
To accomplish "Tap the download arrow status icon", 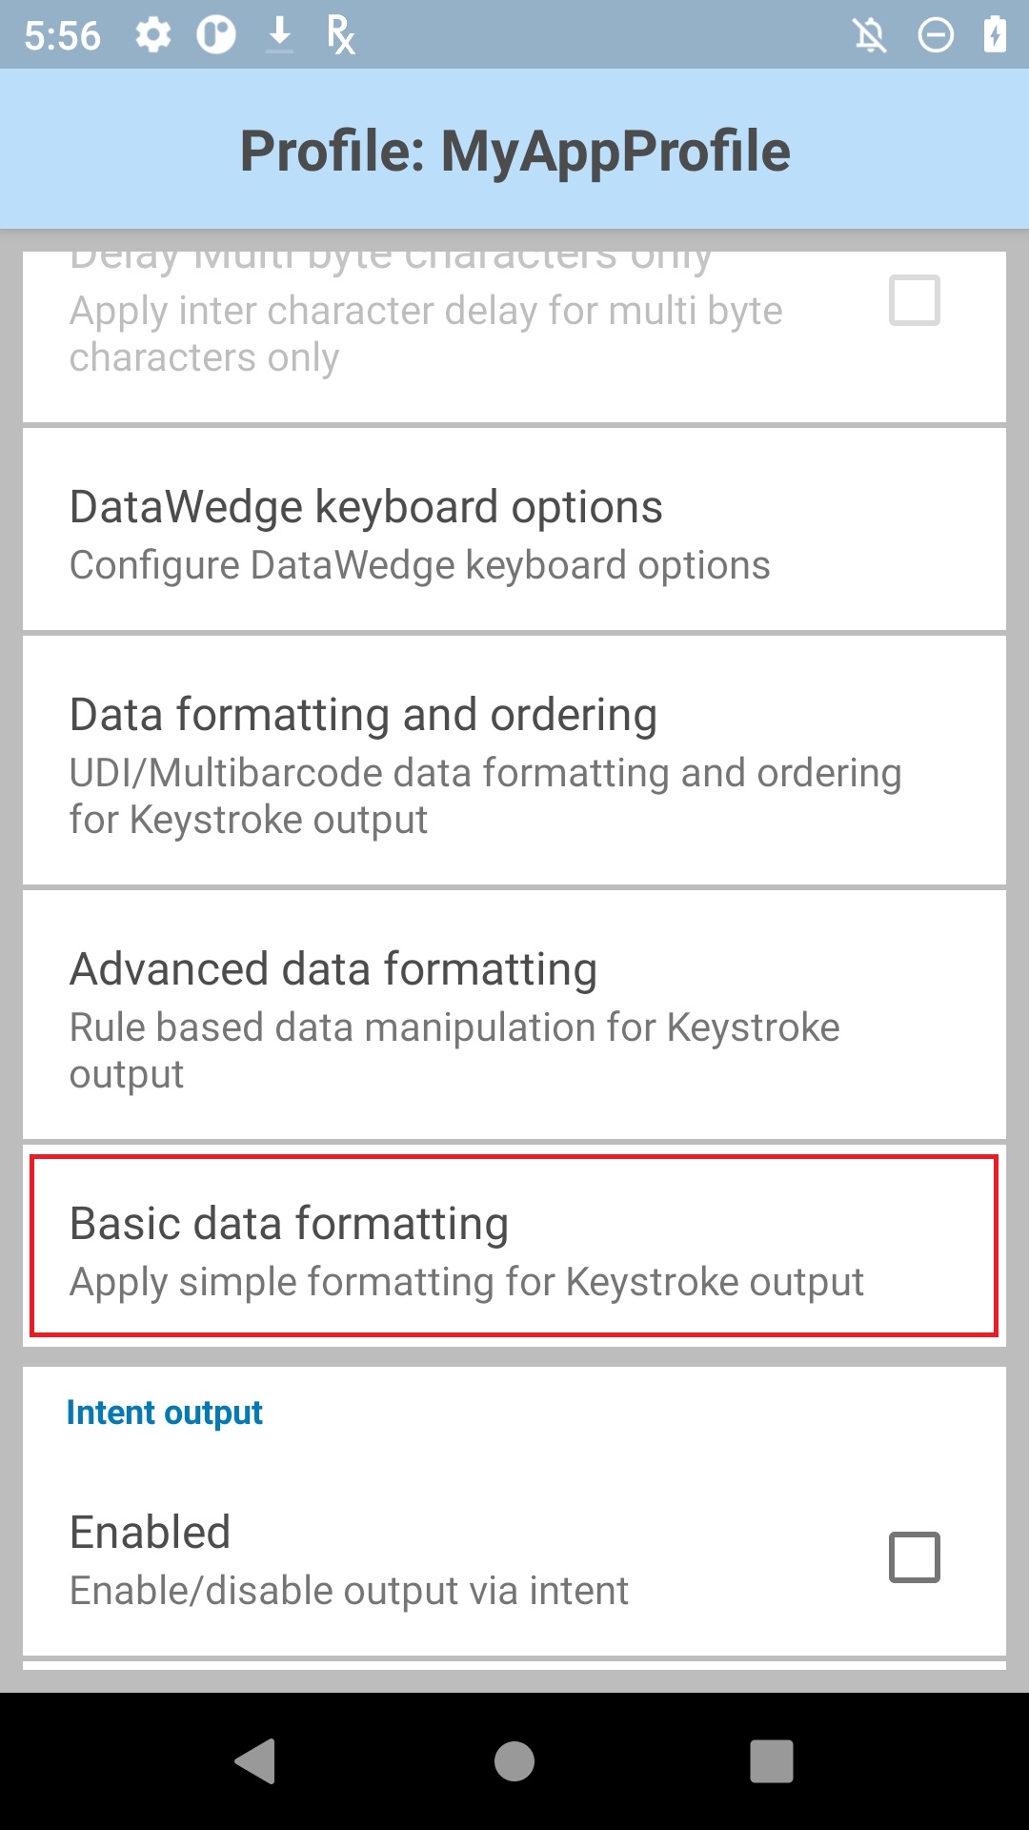I will [279, 34].
